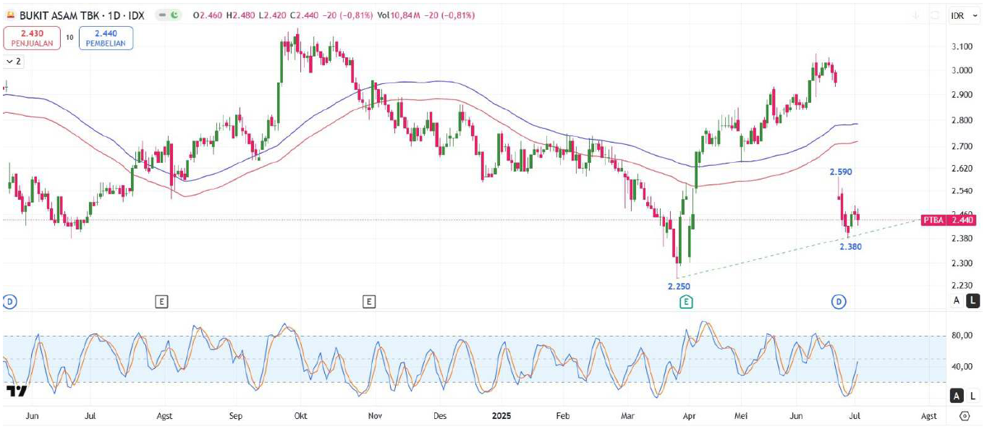Click the Feb label on time axis

pyautogui.click(x=563, y=416)
